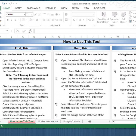
Task: Open the DATA ribbon tab
Action: pos(64,8)
